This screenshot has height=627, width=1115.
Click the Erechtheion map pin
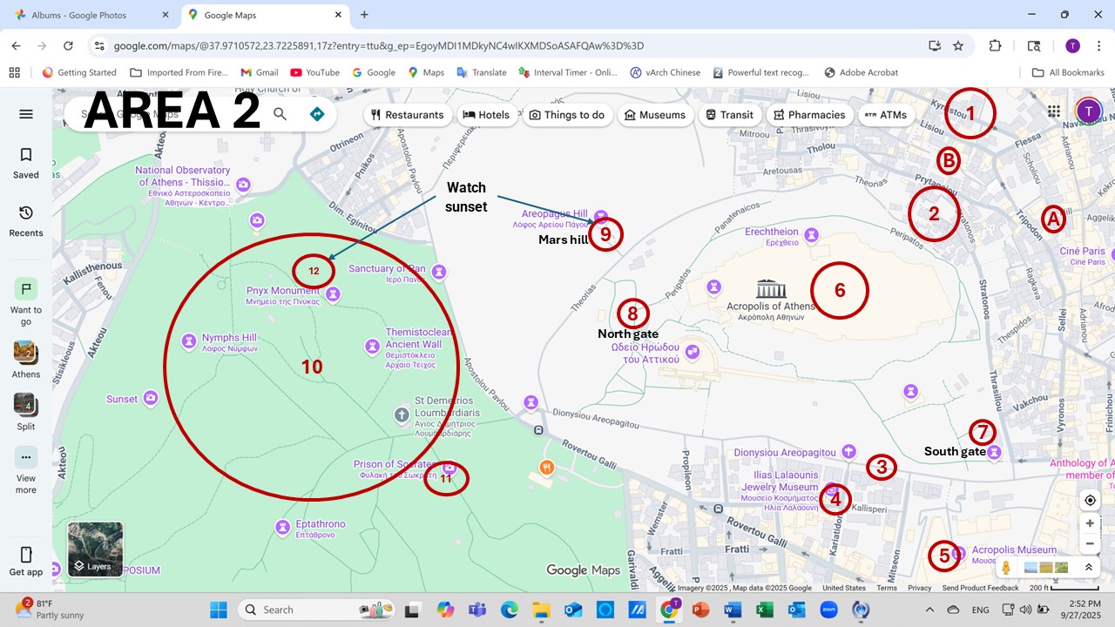[812, 235]
